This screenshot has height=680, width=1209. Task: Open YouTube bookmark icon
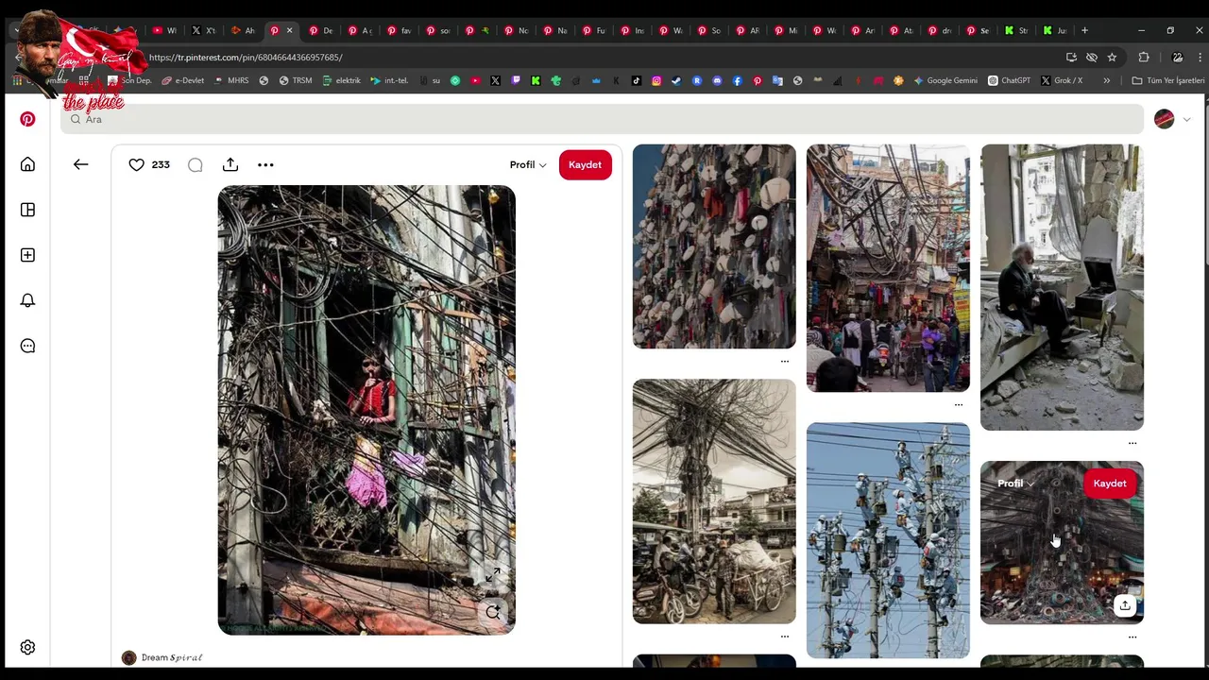[475, 80]
